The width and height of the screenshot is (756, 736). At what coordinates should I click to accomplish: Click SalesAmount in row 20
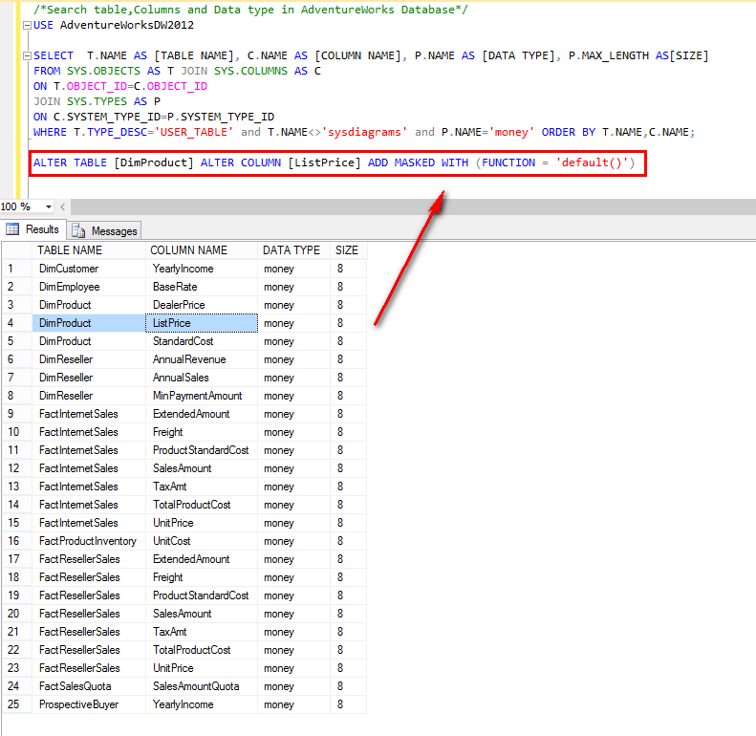(202, 614)
